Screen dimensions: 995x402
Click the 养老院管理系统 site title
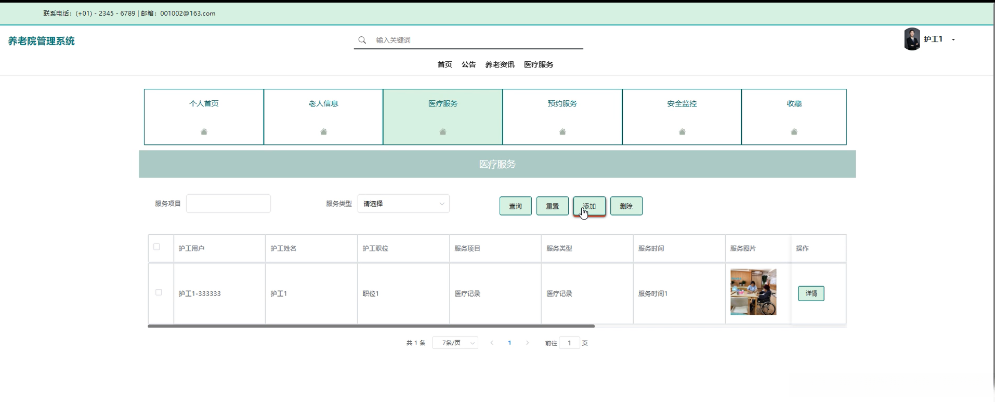42,41
